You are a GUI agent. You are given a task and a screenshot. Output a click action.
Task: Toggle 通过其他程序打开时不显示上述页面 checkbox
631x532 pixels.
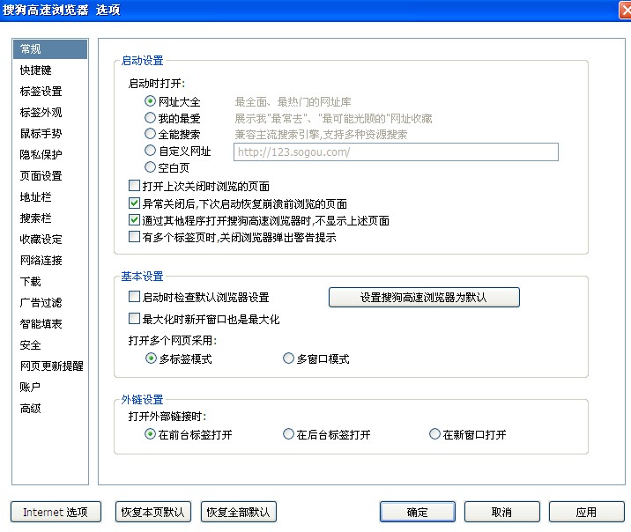pos(134,220)
